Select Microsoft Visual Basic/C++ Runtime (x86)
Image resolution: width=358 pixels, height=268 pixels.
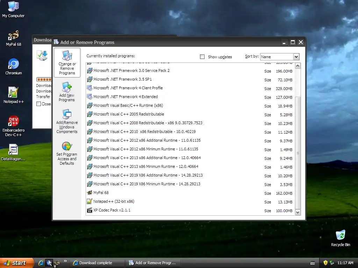pyautogui.click(x=191, y=106)
